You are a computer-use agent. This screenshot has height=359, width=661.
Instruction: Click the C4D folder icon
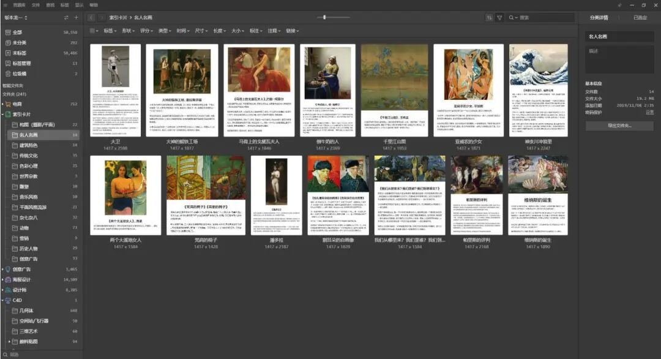(x=8, y=300)
